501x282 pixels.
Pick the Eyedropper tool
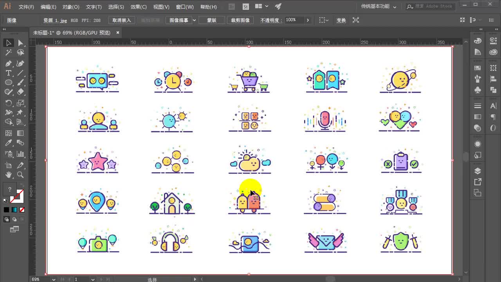coord(9,143)
